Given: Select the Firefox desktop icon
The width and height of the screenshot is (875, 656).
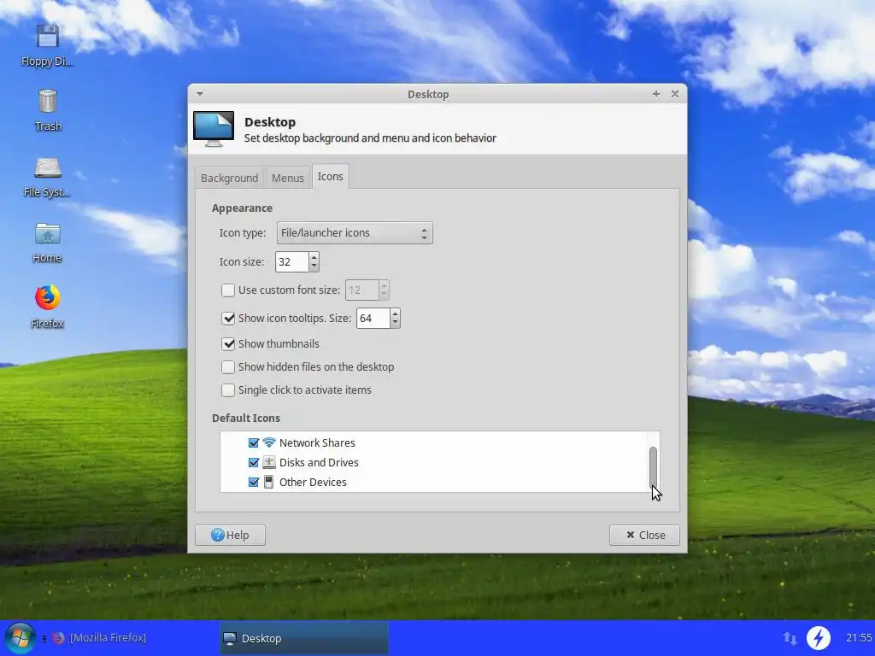Looking at the screenshot, I should pos(48,298).
